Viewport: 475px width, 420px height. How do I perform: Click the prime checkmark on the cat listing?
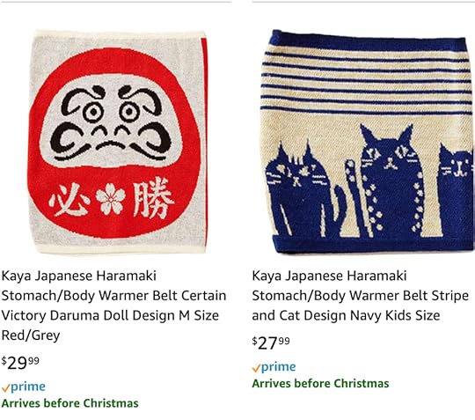[x=256, y=368]
